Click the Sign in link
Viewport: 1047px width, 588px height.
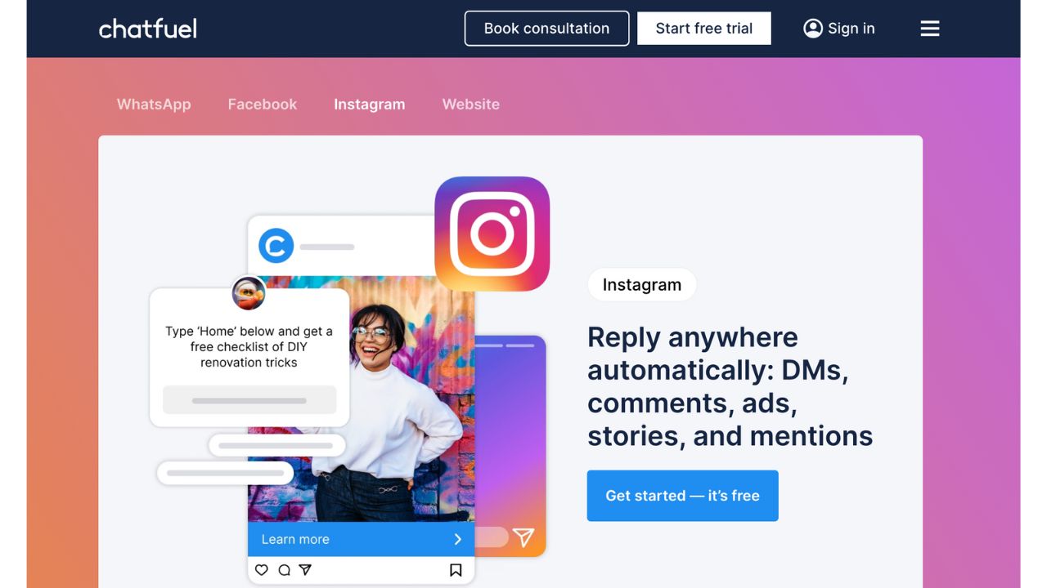[x=852, y=29]
